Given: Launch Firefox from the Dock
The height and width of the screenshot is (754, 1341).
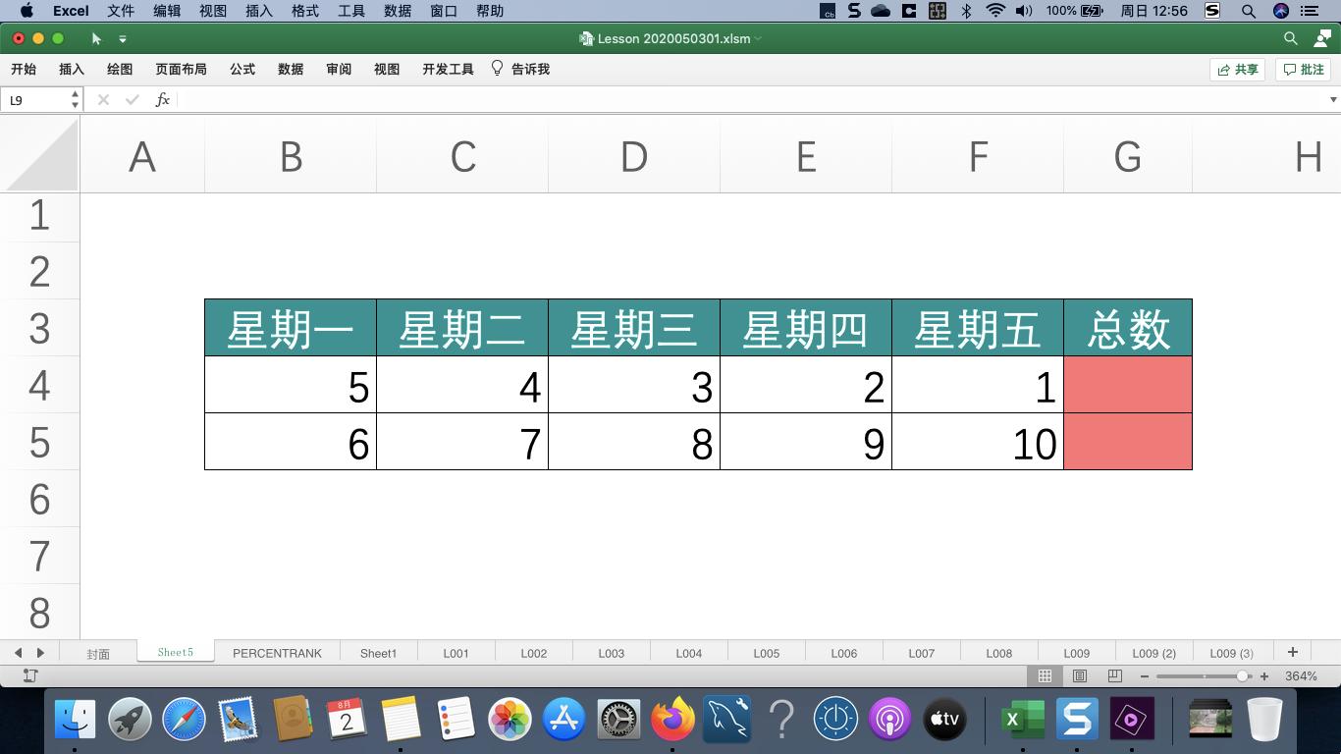Looking at the screenshot, I should (671, 719).
